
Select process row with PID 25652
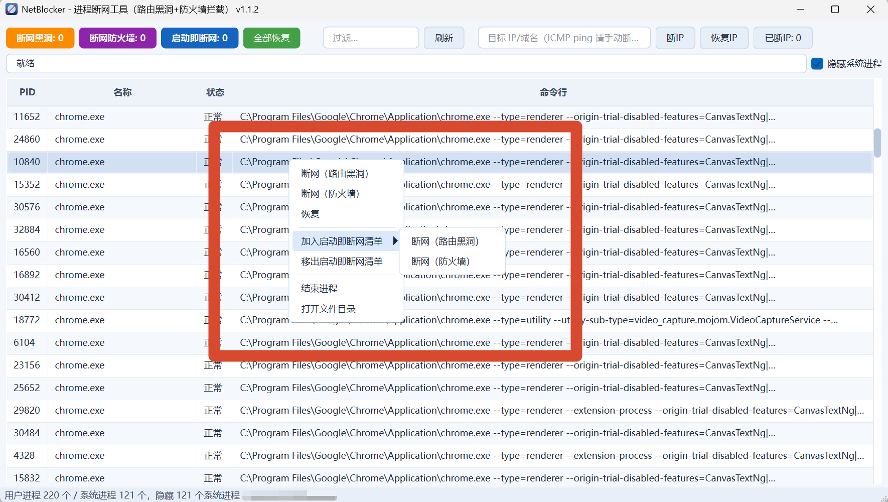440,388
